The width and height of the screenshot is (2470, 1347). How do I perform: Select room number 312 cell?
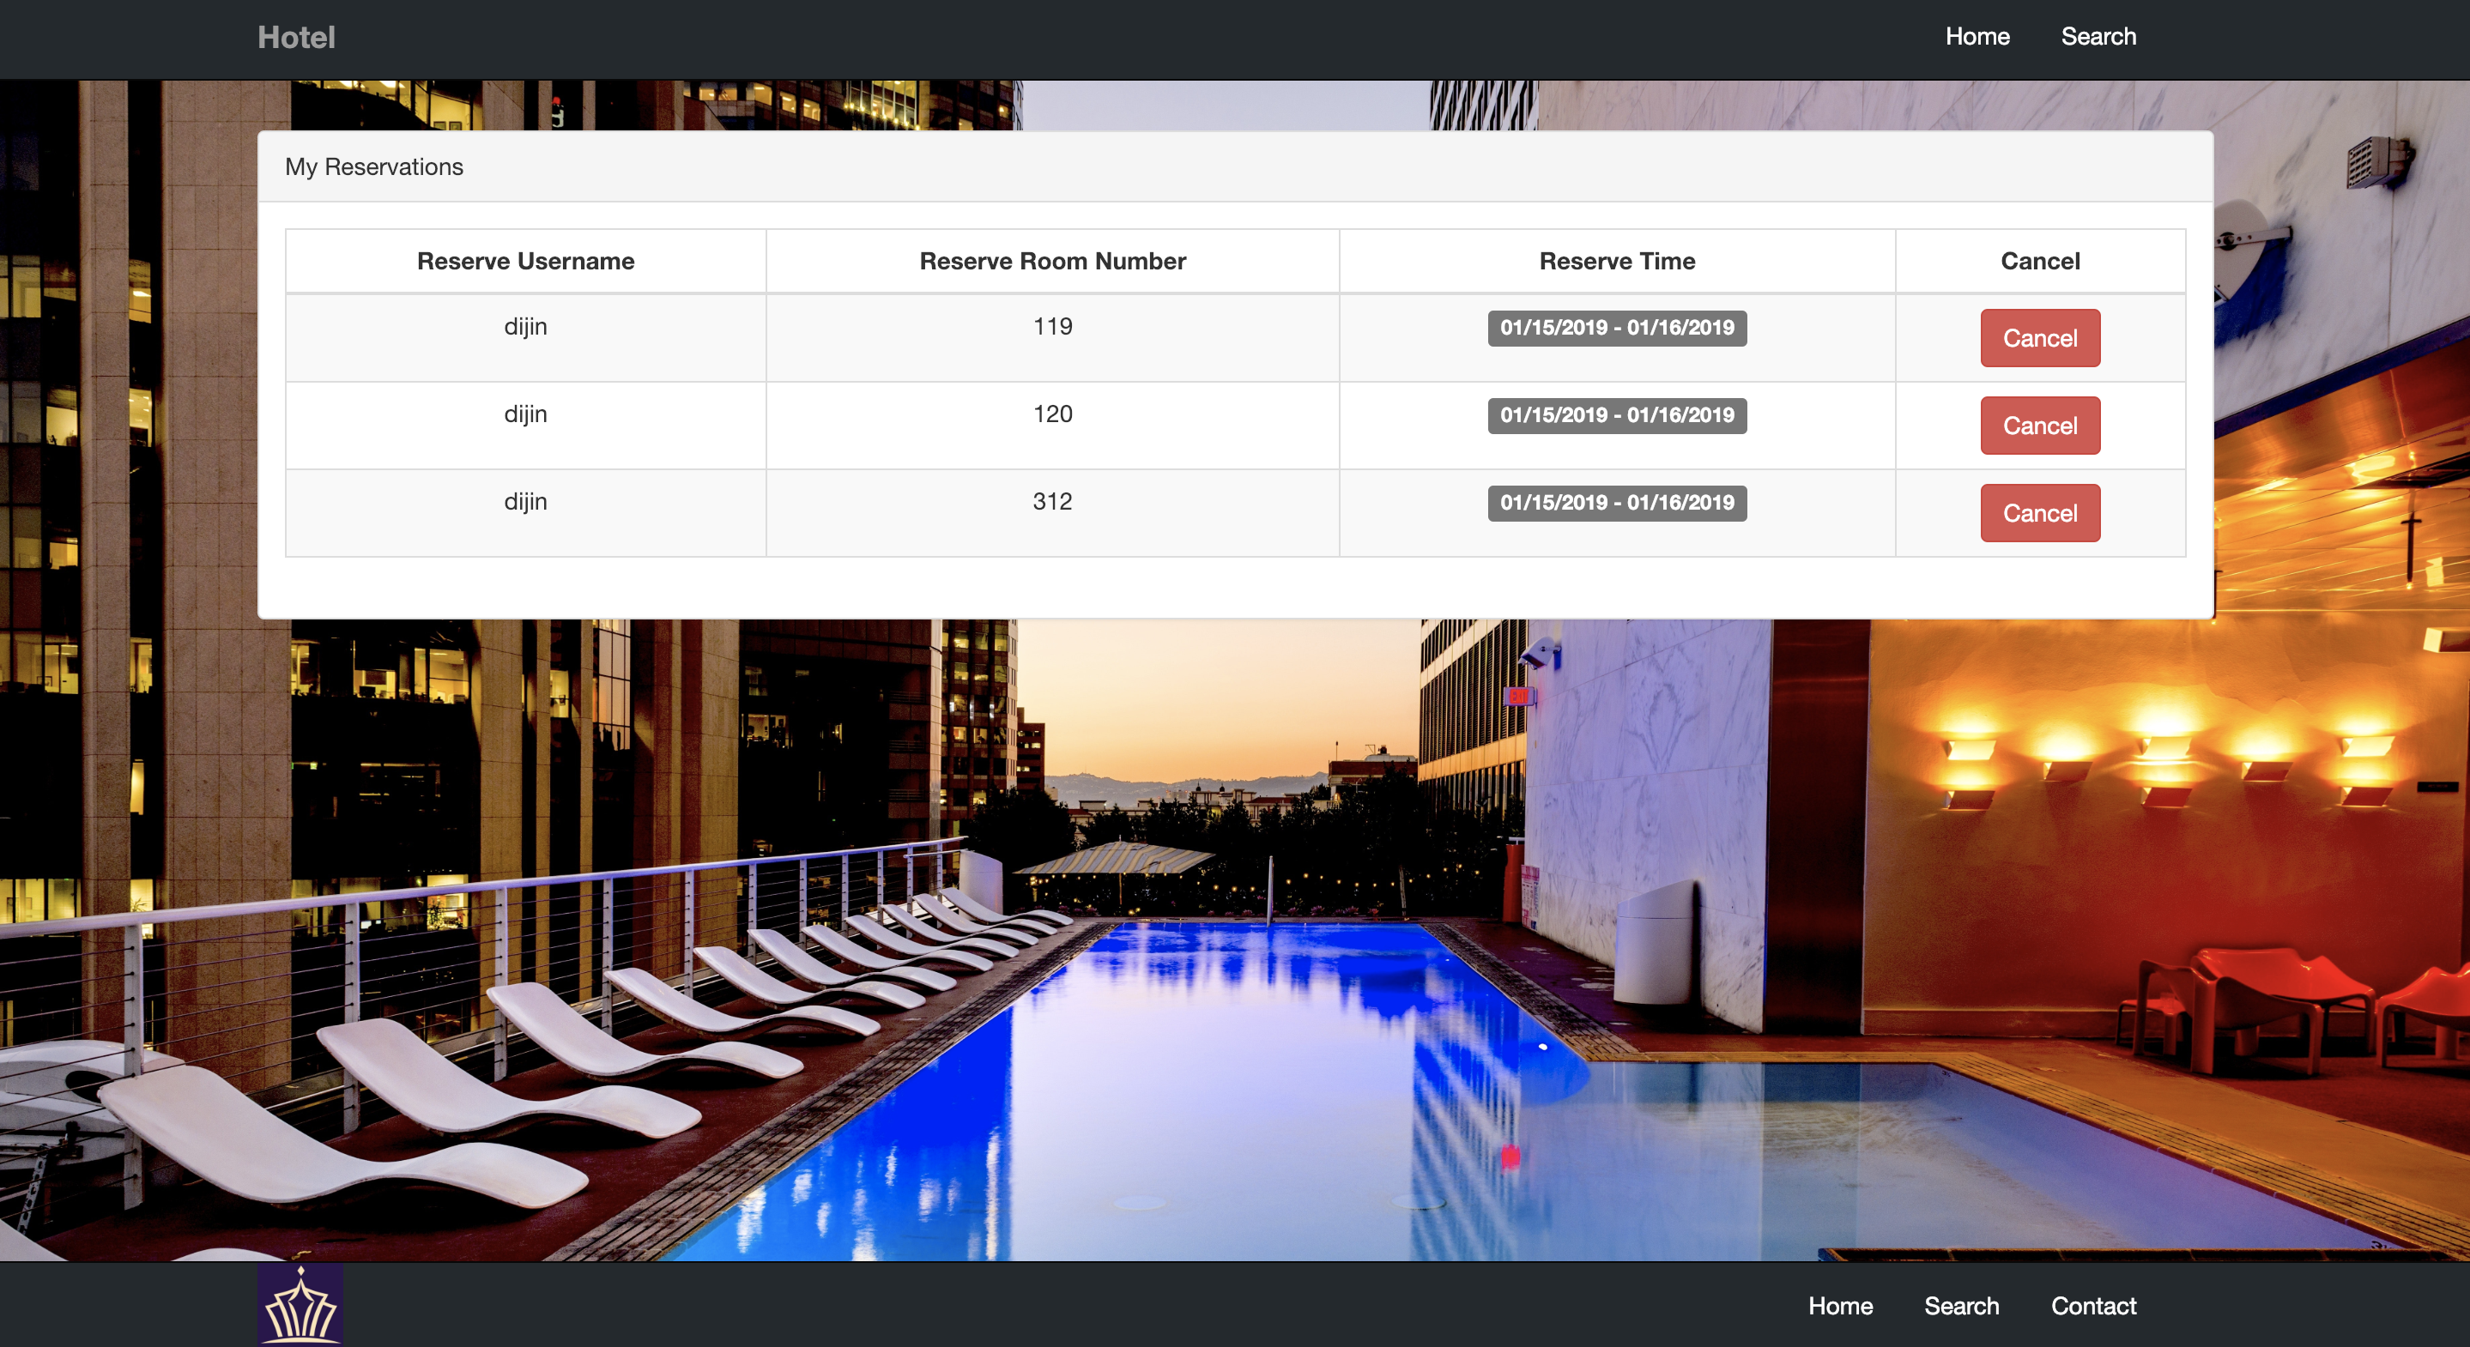[1052, 501]
